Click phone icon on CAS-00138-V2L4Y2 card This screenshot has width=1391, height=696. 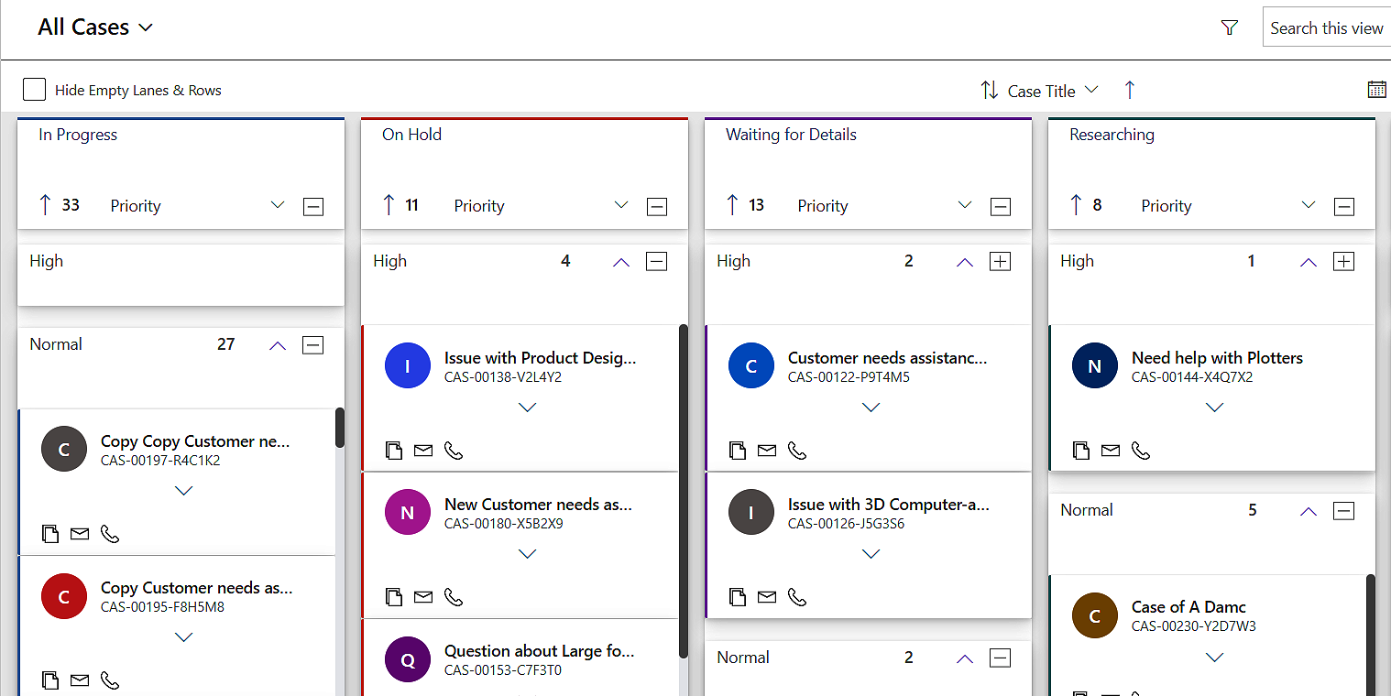pos(454,451)
